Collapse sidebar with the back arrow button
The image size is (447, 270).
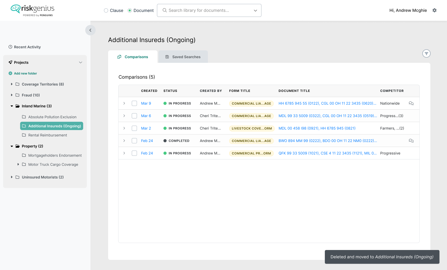(x=90, y=30)
